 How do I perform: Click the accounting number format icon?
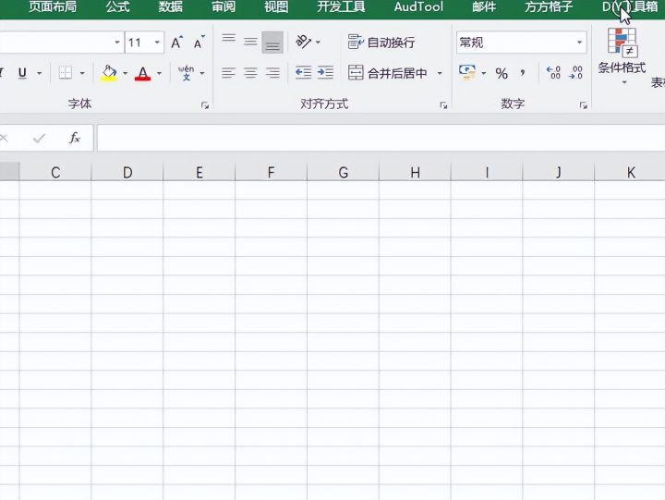(x=467, y=72)
